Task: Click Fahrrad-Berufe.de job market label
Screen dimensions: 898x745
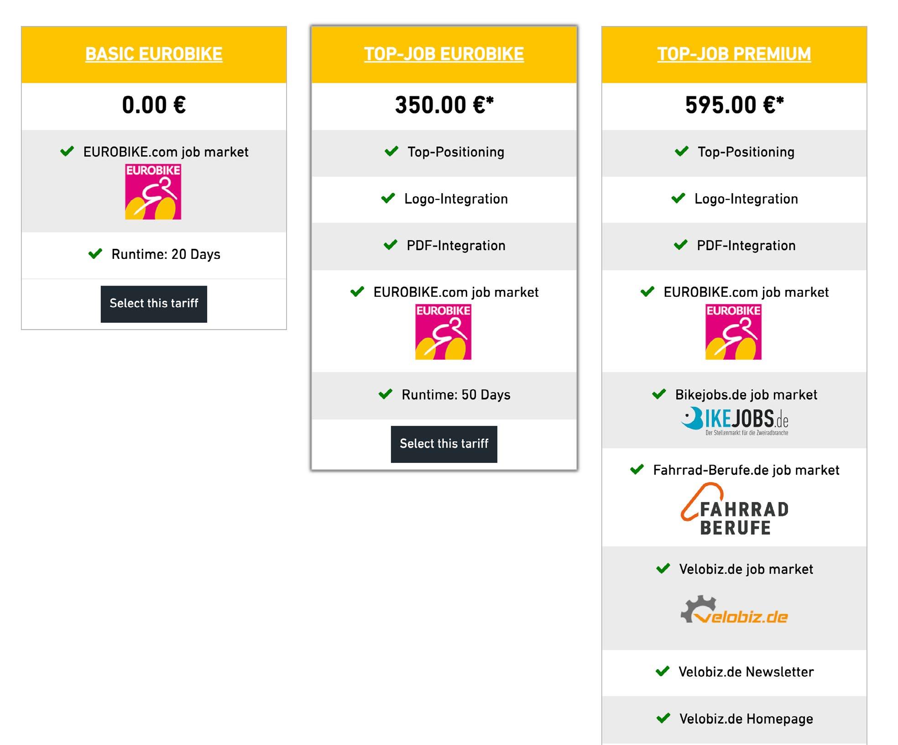Action: point(746,470)
